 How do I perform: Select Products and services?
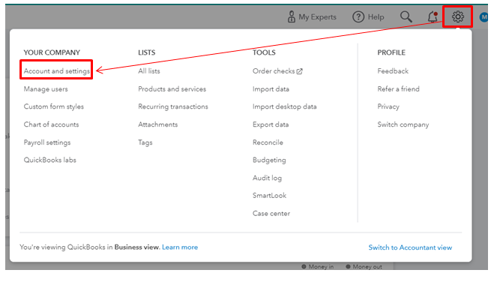point(172,89)
